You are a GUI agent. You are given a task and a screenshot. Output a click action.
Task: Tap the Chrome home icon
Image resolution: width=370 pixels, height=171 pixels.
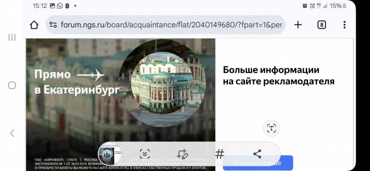point(34,25)
